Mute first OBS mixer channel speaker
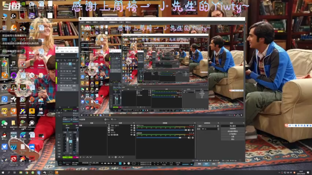The height and width of the screenshot is (175, 312). (x=189, y=130)
